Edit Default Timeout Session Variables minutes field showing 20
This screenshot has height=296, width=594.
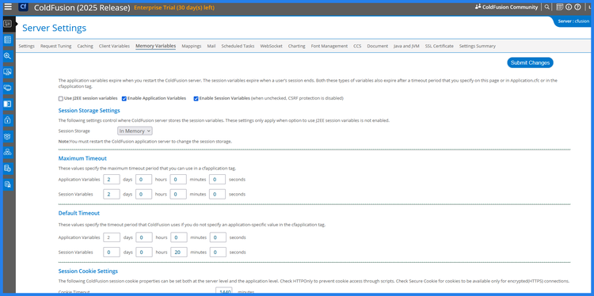pyautogui.click(x=178, y=252)
